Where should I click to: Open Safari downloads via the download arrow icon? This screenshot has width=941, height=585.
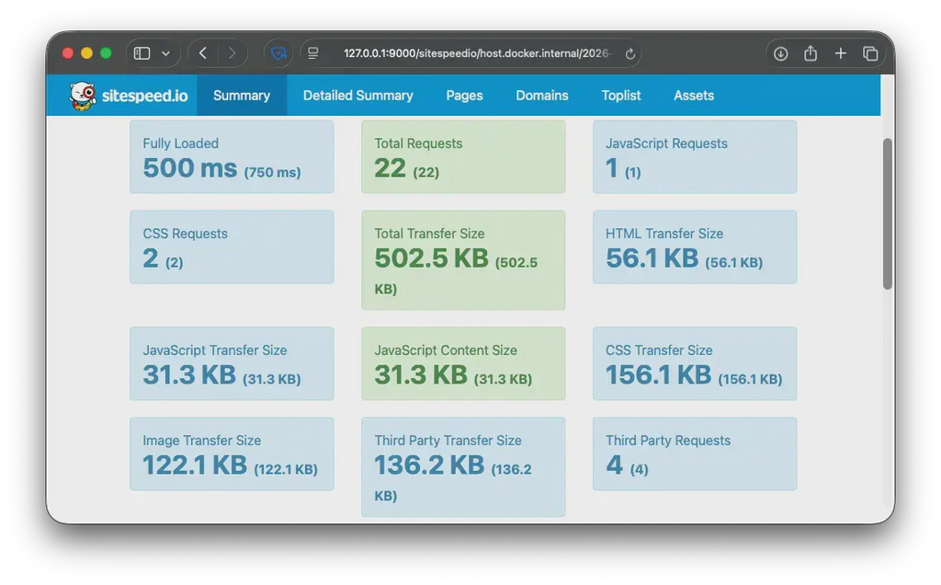coord(780,53)
